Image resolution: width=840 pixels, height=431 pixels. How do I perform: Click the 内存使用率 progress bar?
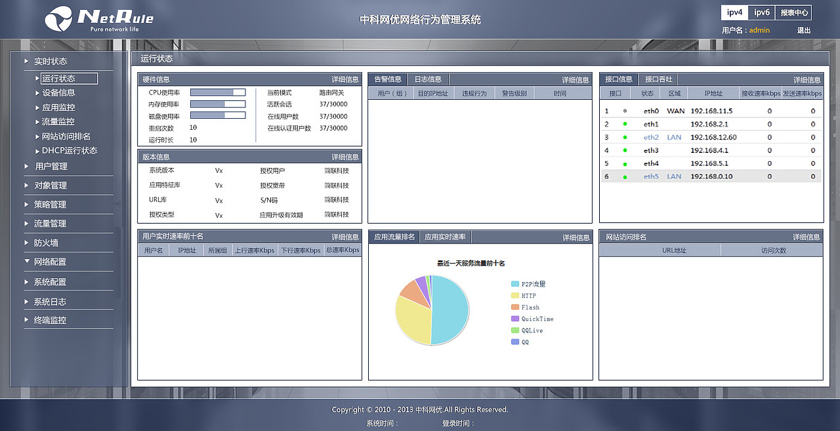[218, 104]
